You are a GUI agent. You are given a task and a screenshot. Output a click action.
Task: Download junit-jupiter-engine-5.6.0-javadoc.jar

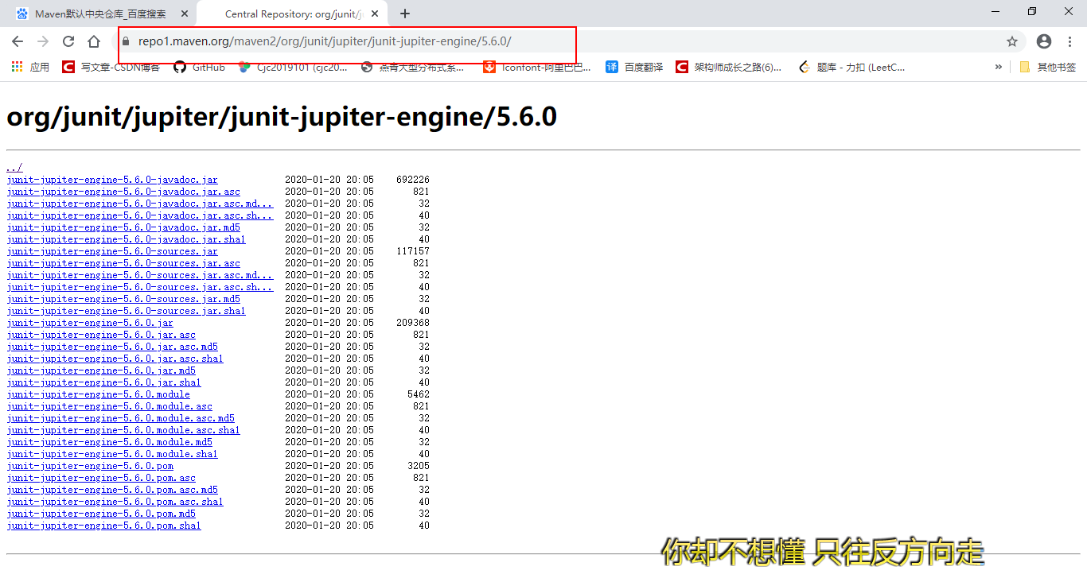click(112, 180)
